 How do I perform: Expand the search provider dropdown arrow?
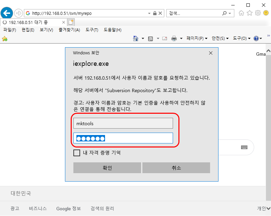pos(230,13)
